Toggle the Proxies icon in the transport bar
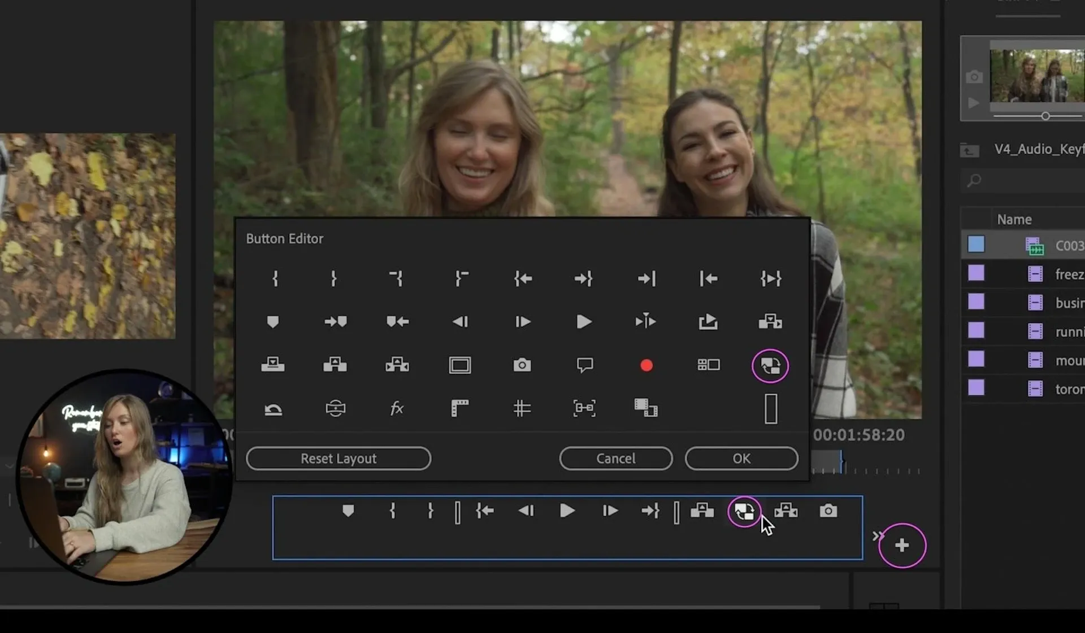Image resolution: width=1085 pixels, height=633 pixels. click(744, 512)
